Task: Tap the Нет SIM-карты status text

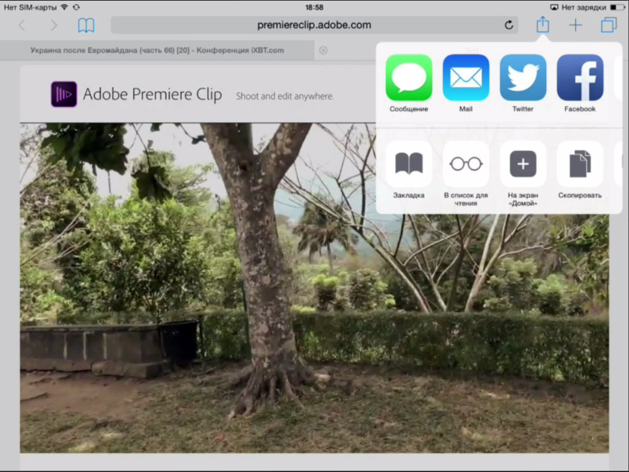Action: coord(30,7)
